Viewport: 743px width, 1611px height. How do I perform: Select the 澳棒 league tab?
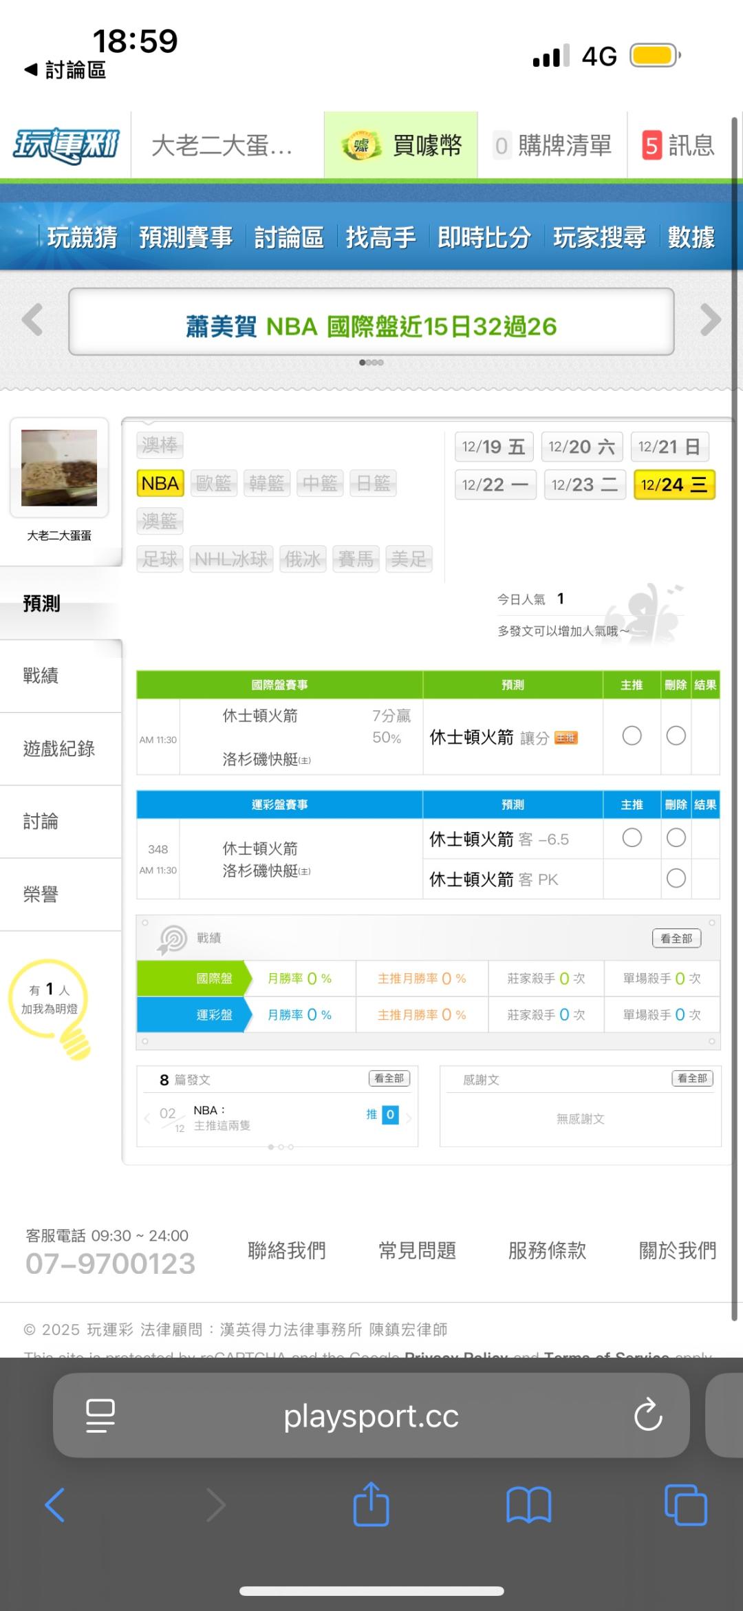[160, 445]
